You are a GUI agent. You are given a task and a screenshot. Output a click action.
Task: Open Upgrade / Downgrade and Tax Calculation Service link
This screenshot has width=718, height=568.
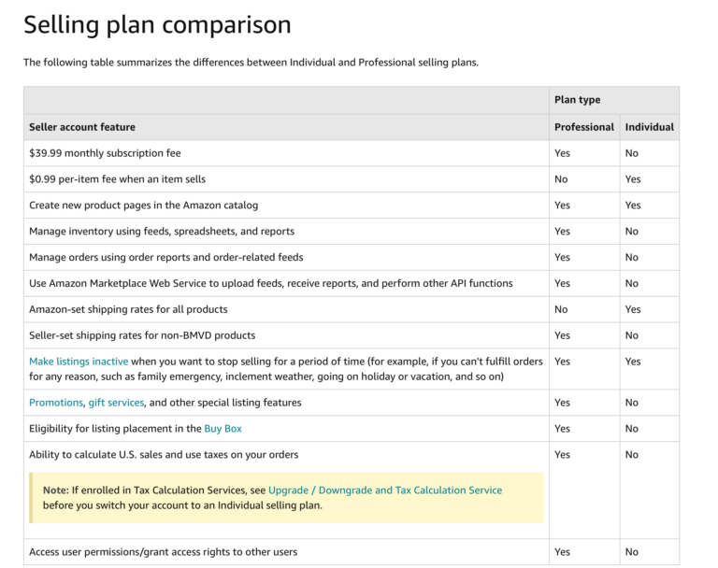point(384,490)
